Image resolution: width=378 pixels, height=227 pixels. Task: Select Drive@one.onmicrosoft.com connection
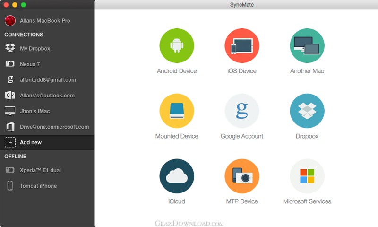[x=47, y=127]
